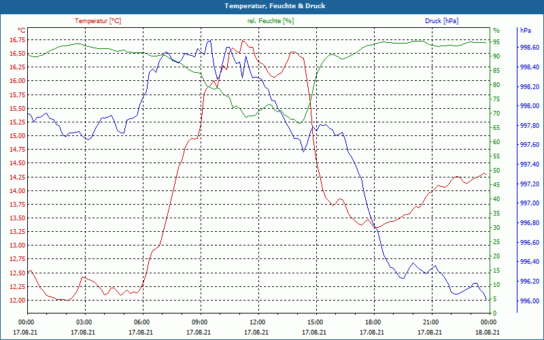Click the 03:00 time axis label

[85, 322]
